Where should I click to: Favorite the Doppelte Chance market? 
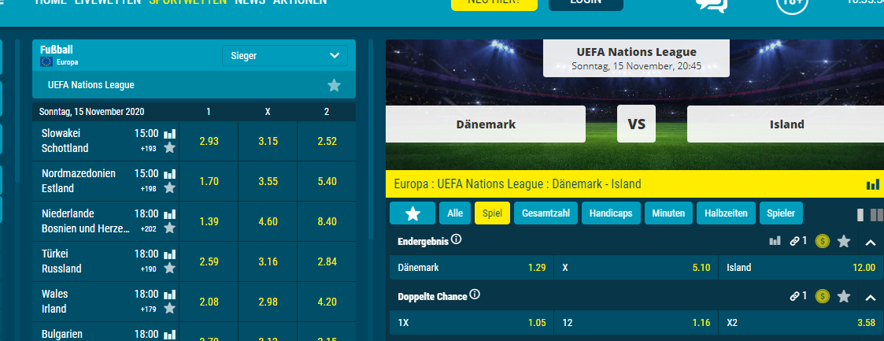point(843,296)
